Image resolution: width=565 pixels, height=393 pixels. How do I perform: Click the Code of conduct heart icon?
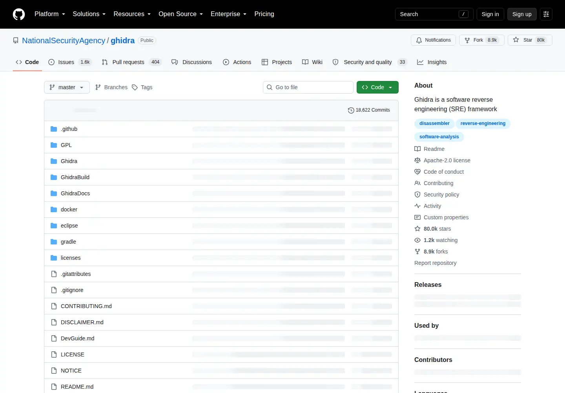tap(417, 172)
